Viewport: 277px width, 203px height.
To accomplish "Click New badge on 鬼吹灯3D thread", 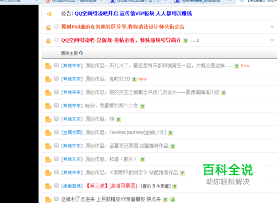I will click(142, 79).
